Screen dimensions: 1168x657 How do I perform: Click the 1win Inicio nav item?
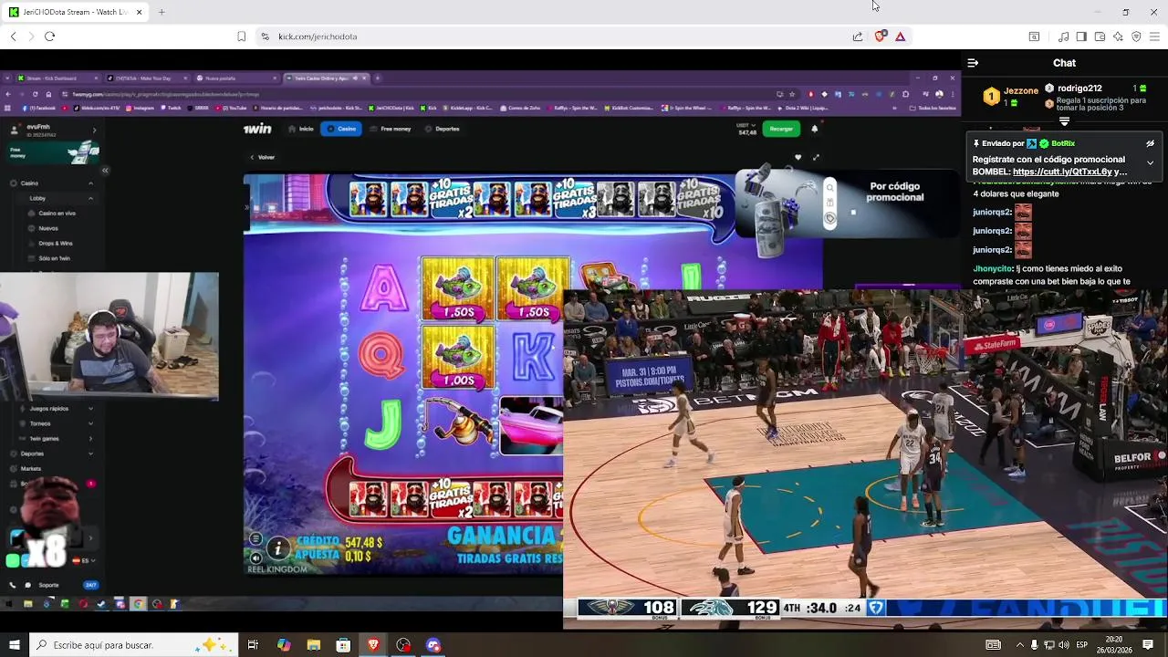click(x=301, y=129)
